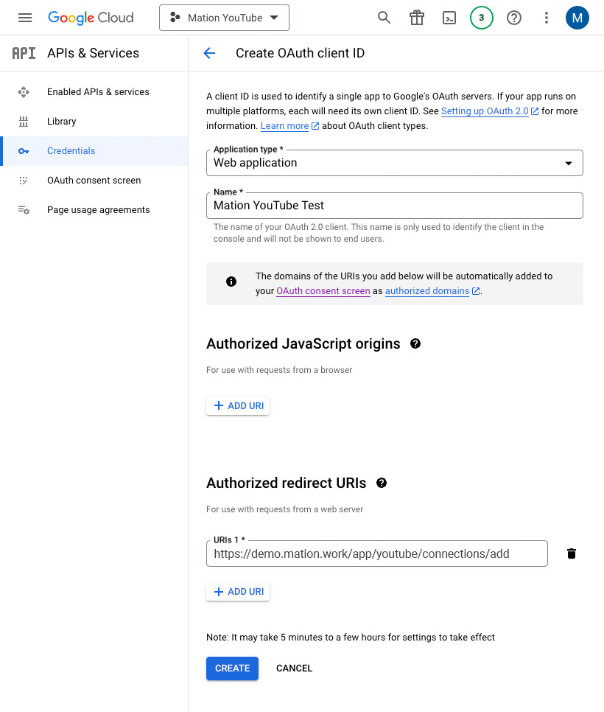604x712 pixels.
Task: Open the help question mark icon
Action: (x=514, y=18)
